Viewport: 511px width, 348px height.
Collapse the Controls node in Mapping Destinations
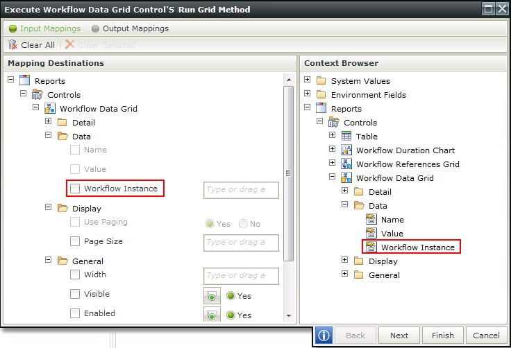tap(23, 94)
